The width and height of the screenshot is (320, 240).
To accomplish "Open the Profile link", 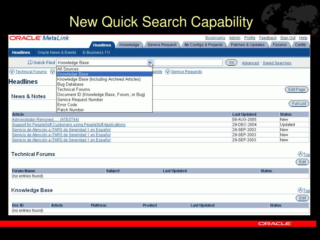I will pos(250,38).
